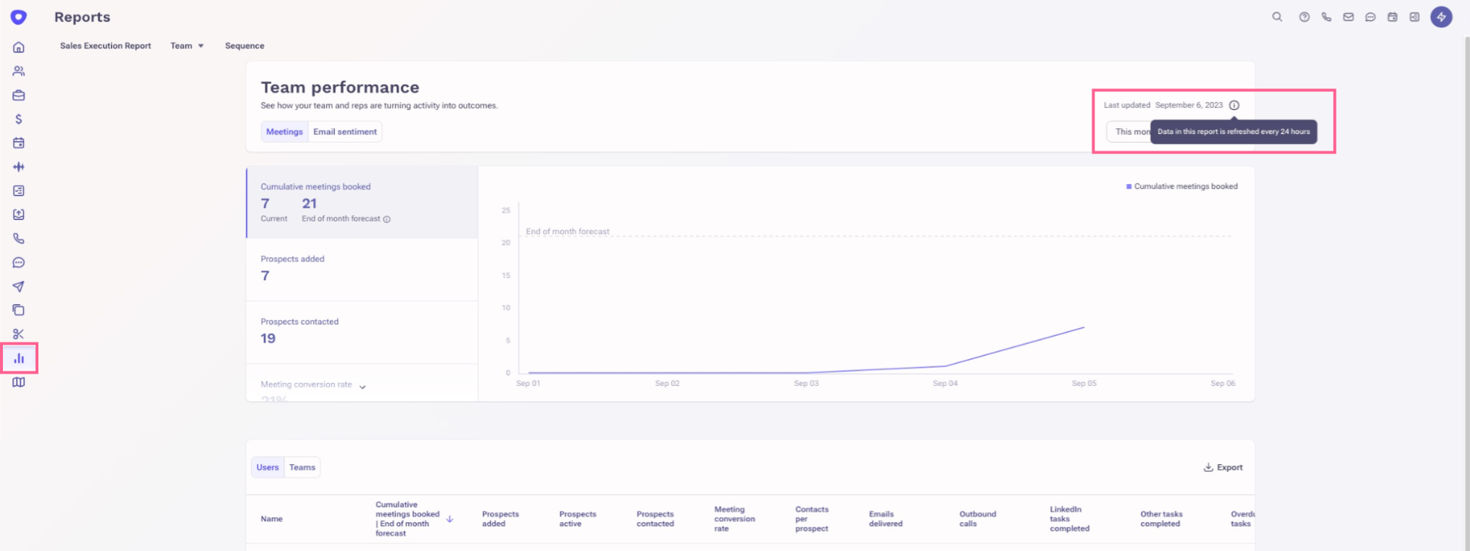Viewport: 1470px width, 551px height.
Task: Click the Prospects active column header
Action: click(x=578, y=518)
